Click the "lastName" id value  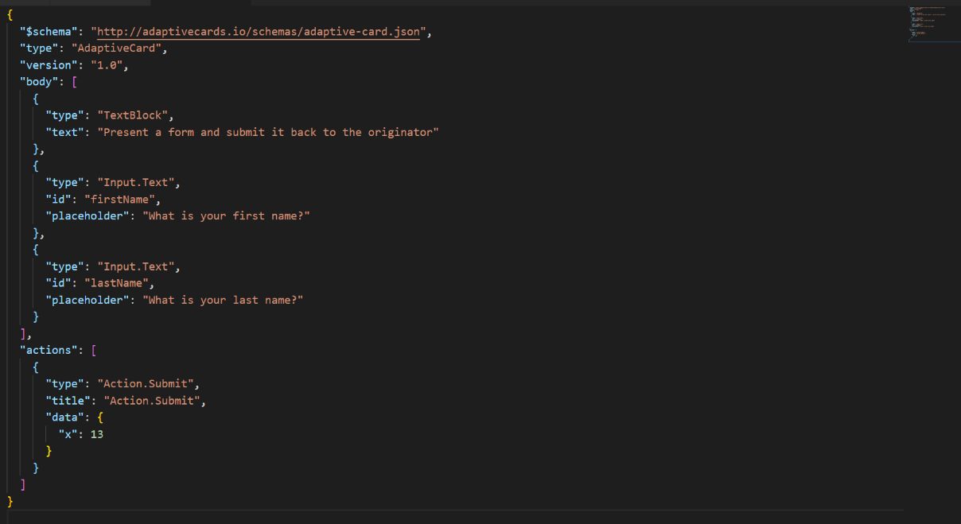point(117,282)
